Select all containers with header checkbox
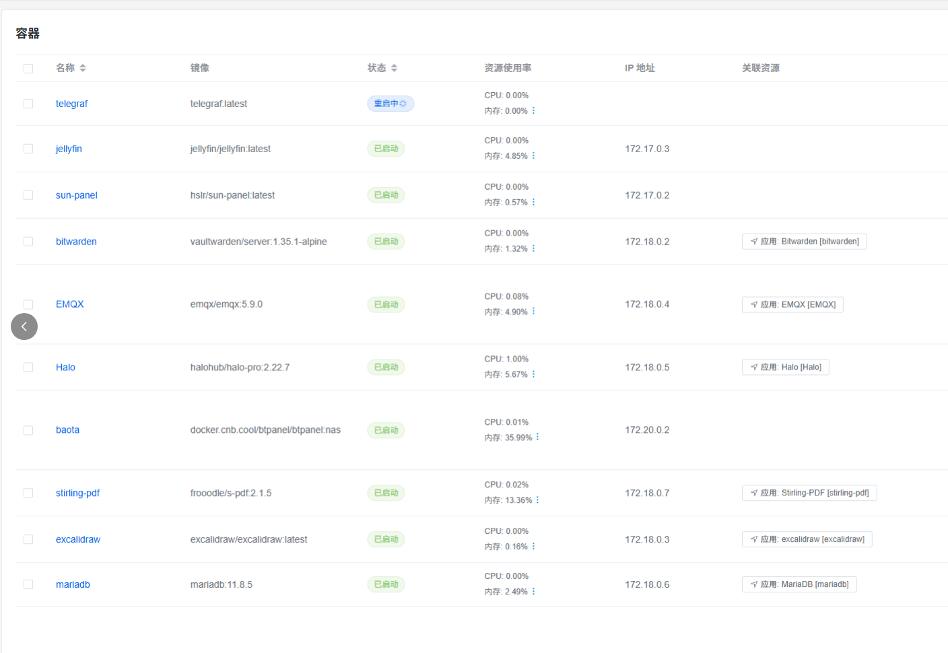This screenshot has width=948, height=653. (x=28, y=68)
